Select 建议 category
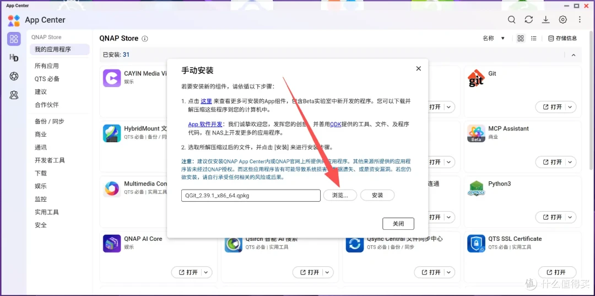Viewport: 595px width, 296px height. click(41, 92)
